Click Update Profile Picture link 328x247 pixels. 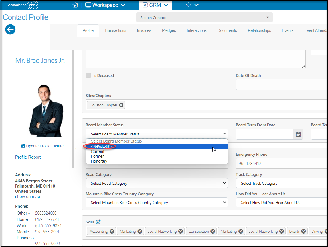[x=42, y=146]
